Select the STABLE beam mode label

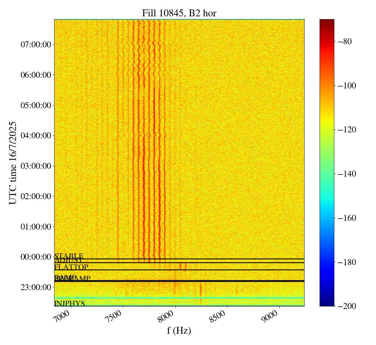(x=69, y=256)
